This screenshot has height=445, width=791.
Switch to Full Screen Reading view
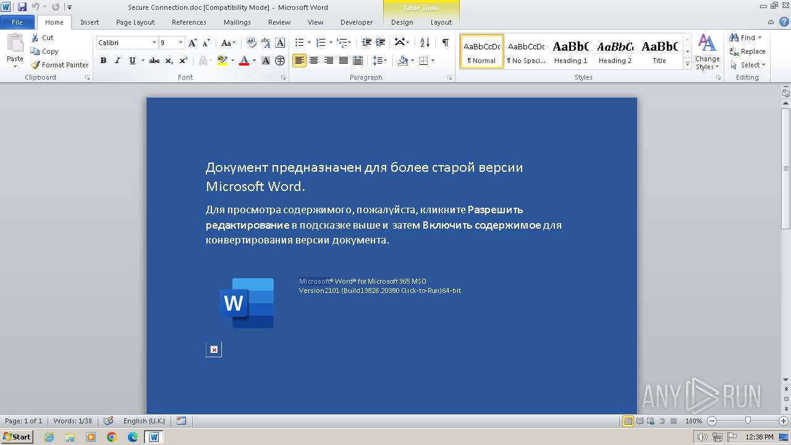[640, 421]
